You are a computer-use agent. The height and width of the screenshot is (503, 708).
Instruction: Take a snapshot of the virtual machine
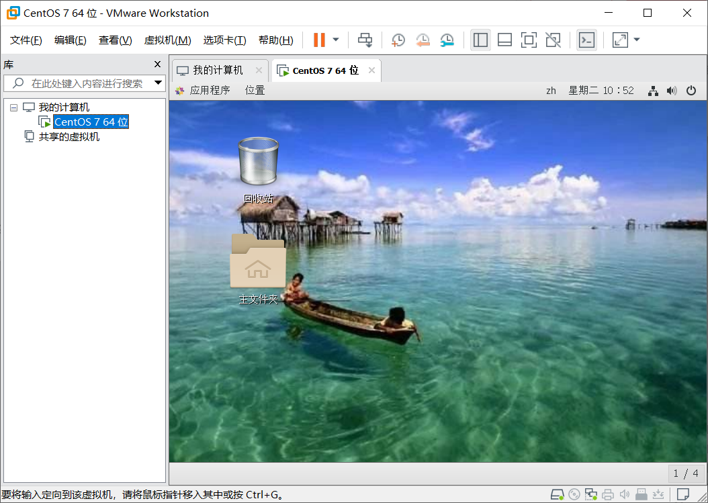pos(398,40)
